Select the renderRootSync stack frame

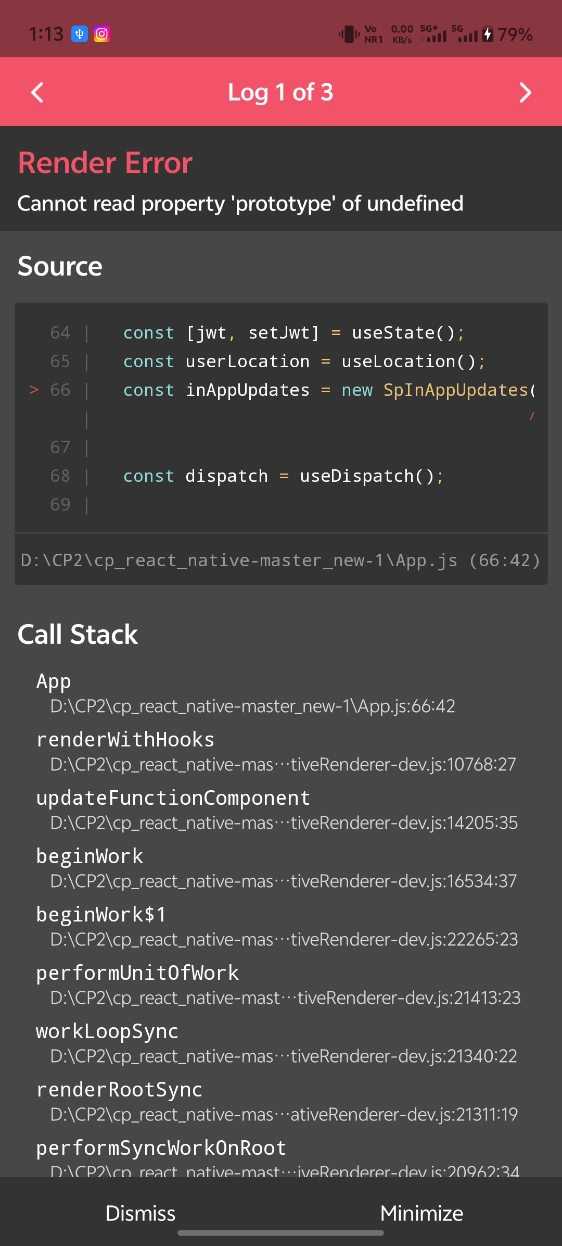tap(277, 1102)
